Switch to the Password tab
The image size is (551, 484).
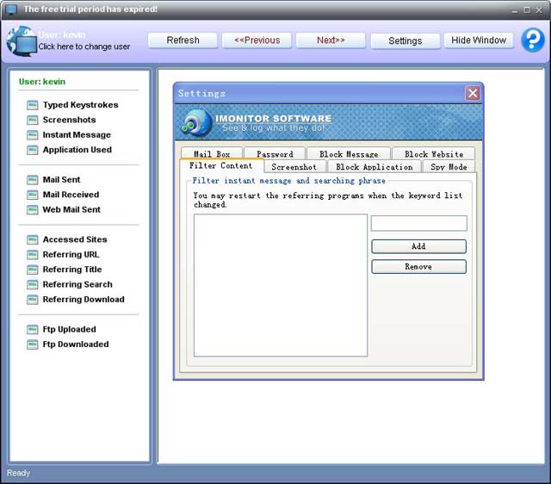(x=275, y=154)
